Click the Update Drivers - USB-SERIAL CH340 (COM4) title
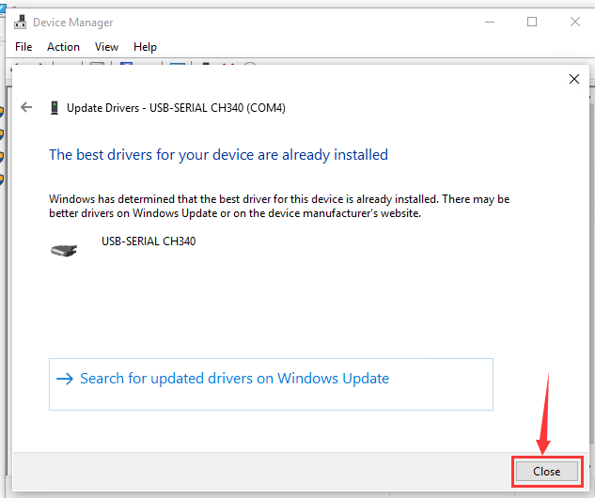The height and width of the screenshot is (498, 595). pyautogui.click(x=176, y=108)
